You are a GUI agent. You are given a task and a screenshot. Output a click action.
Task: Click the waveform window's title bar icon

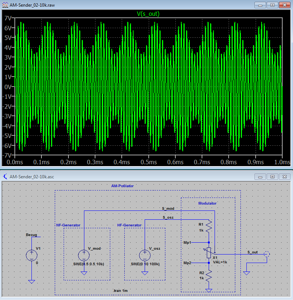tap(6, 5)
